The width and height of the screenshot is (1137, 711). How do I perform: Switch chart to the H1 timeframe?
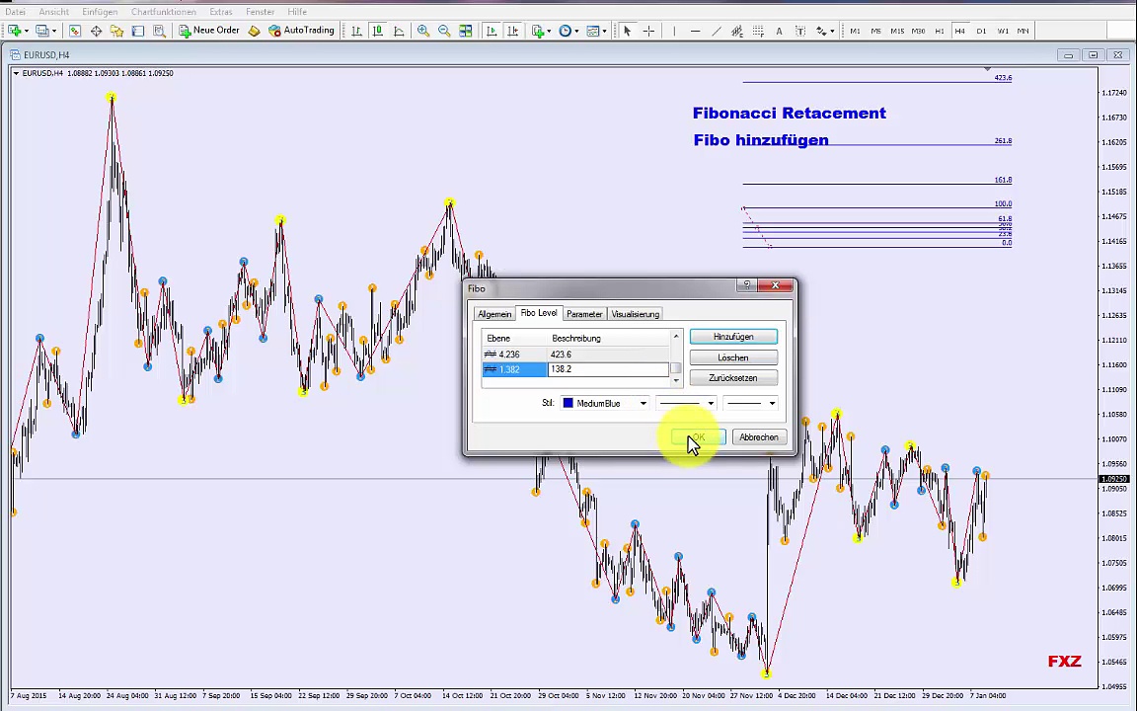[x=939, y=31]
